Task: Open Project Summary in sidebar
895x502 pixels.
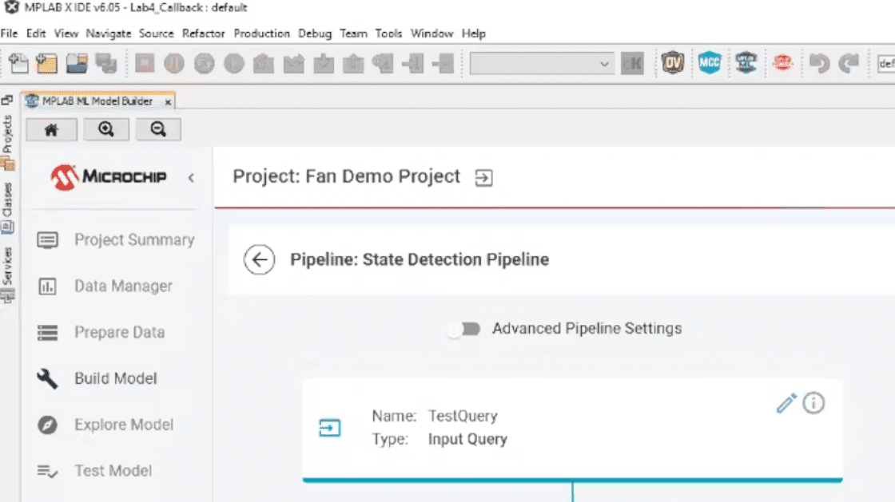Action: pyautogui.click(x=116, y=240)
